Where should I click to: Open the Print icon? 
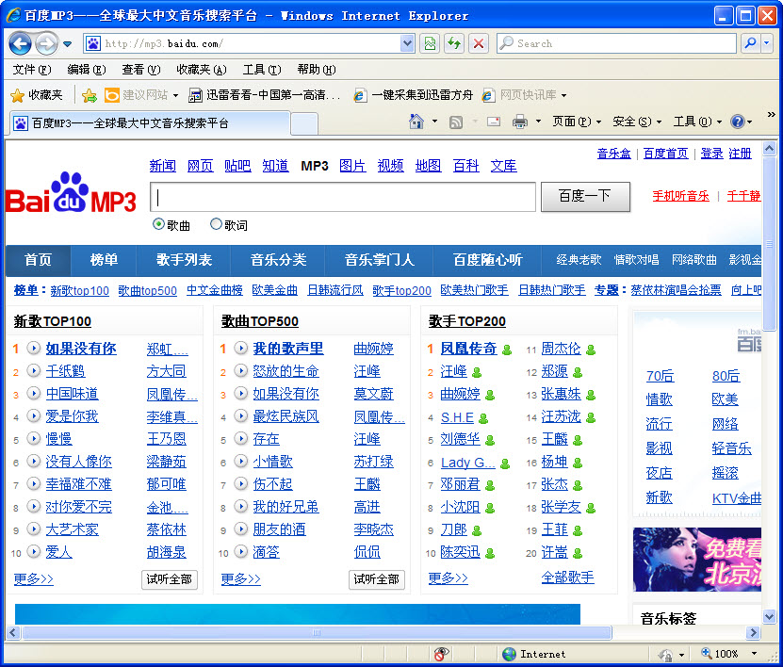pyautogui.click(x=519, y=122)
